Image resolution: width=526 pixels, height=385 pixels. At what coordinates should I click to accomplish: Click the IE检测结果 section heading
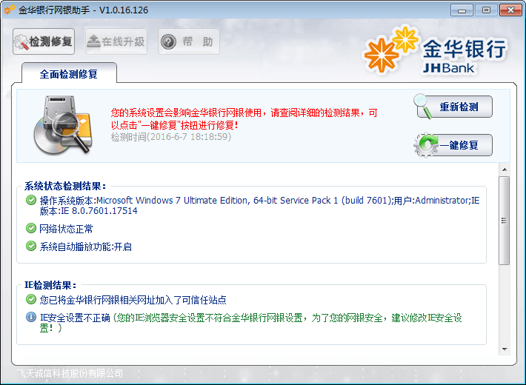pos(50,285)
